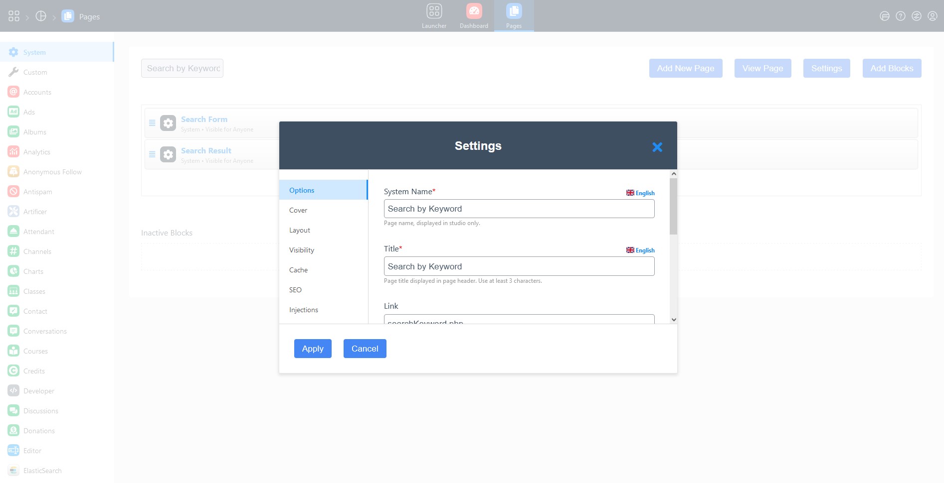This screenshot has width=944, height=483.
Task: Change Title field language selector
Action: pyautogui.click(x=640, y=250)
